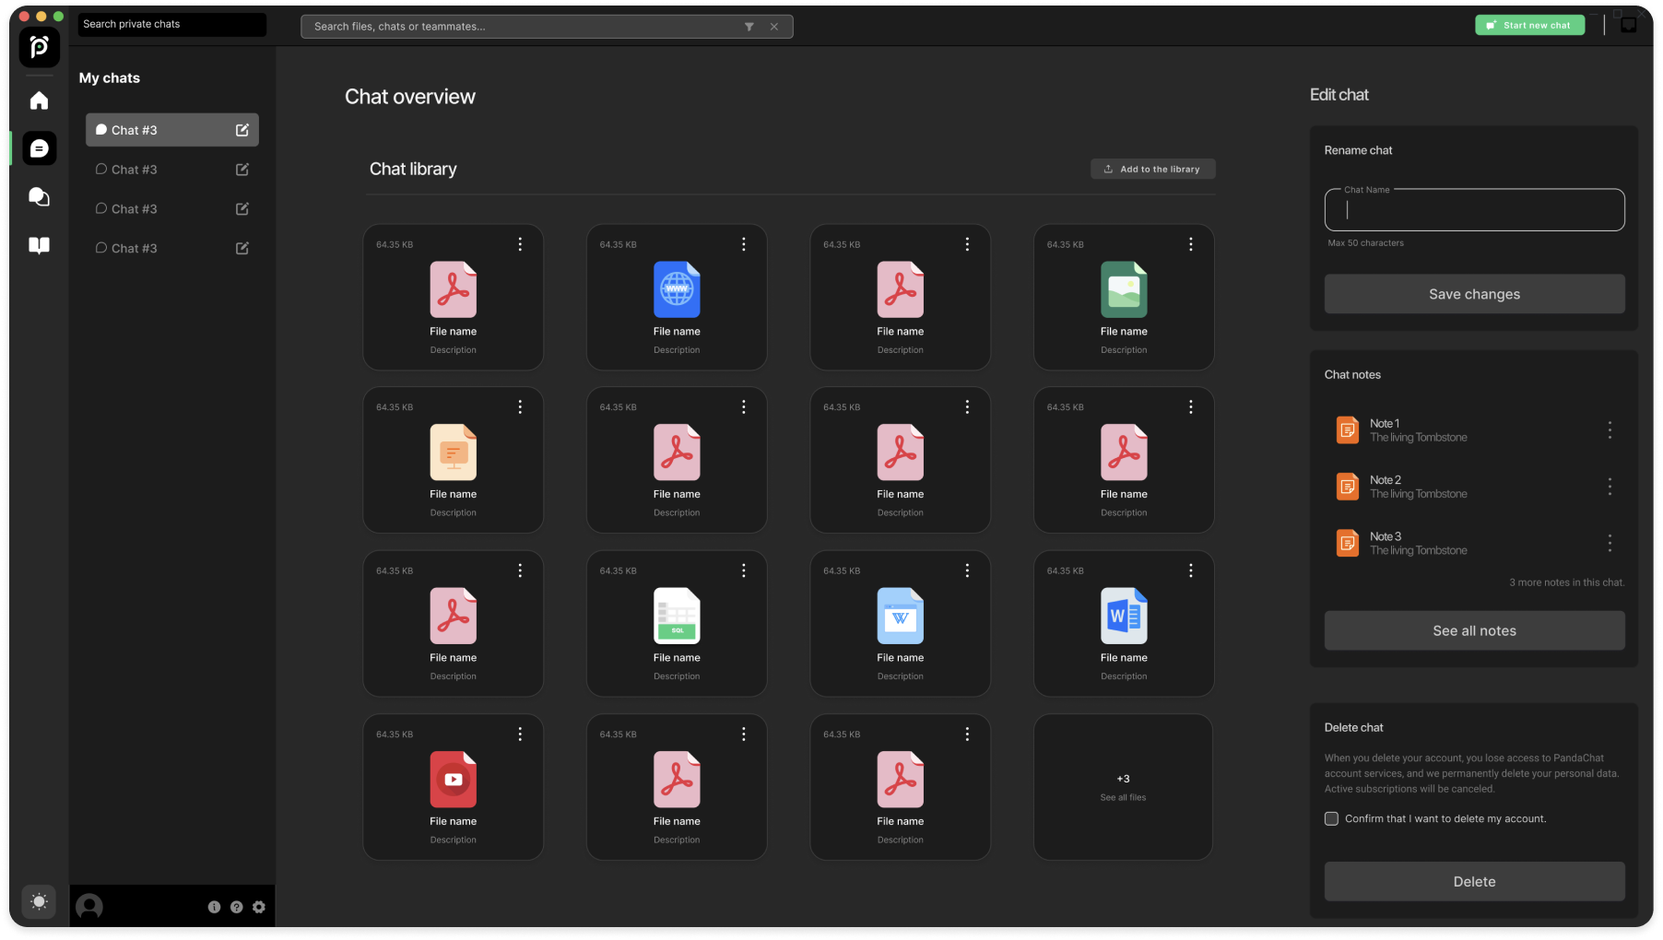1663x940 pixels.
Task: Open the green image file icon
Action: [x=1124, y=289]
